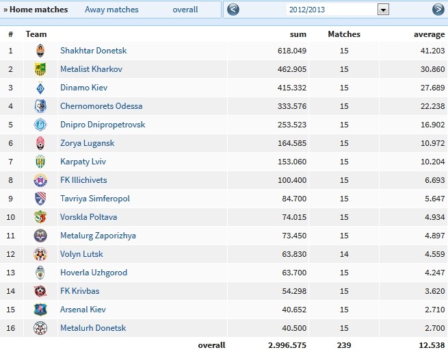
Task: Click the Tavriya Simferopol club crest
Action: click(x=40, y=199)
